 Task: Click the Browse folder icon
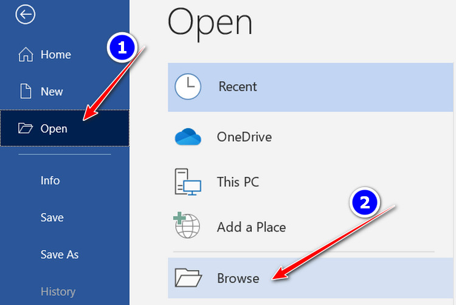(x=188, y=278)
